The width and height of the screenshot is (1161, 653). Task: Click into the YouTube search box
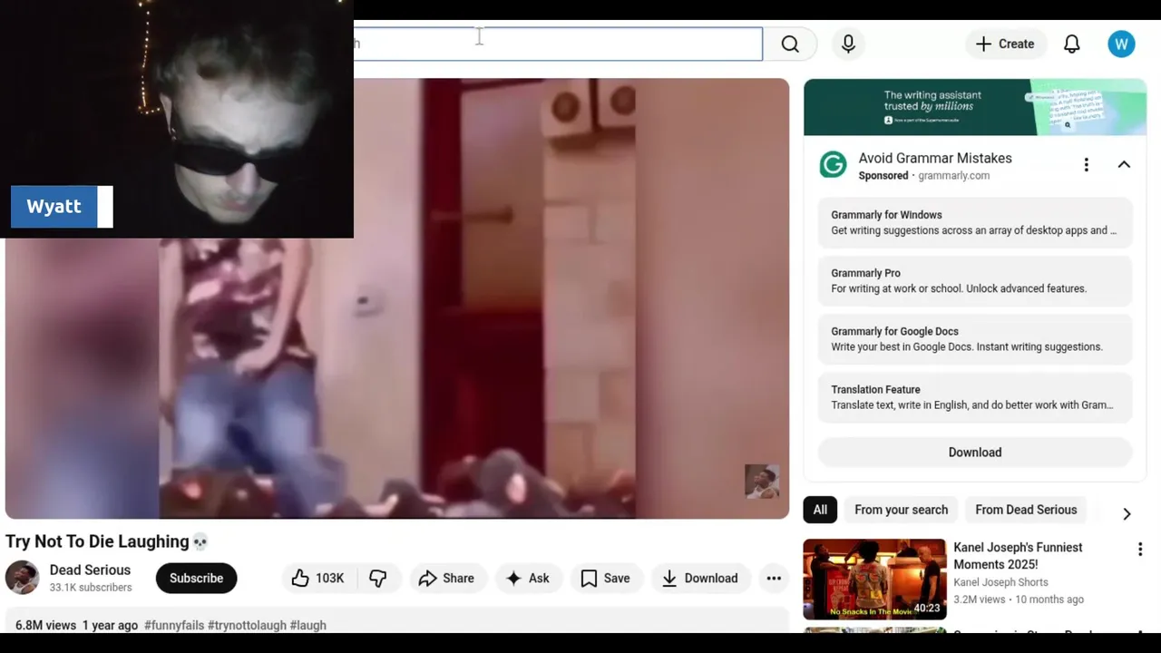[x=558, y=44]
